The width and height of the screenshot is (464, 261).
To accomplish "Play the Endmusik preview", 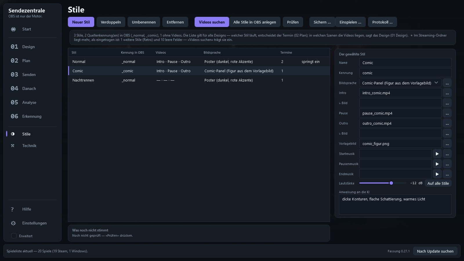I will (437, 174).
